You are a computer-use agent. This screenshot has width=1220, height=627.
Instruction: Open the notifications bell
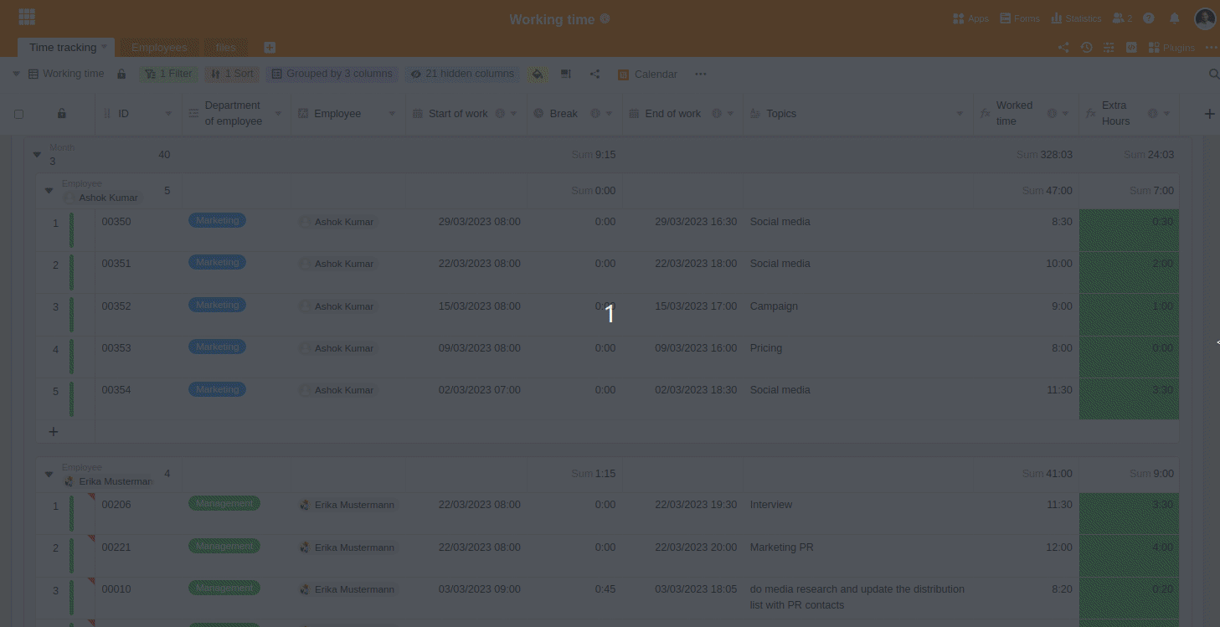click(1175, 18)
